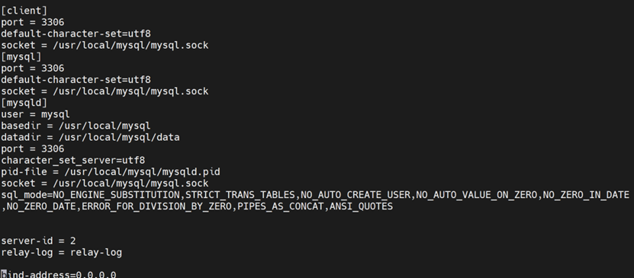634x278 pixels.
Task: Click the sql_mode=NO_ENGINE_SUBSTITUTION text
Action: point(92,195)
